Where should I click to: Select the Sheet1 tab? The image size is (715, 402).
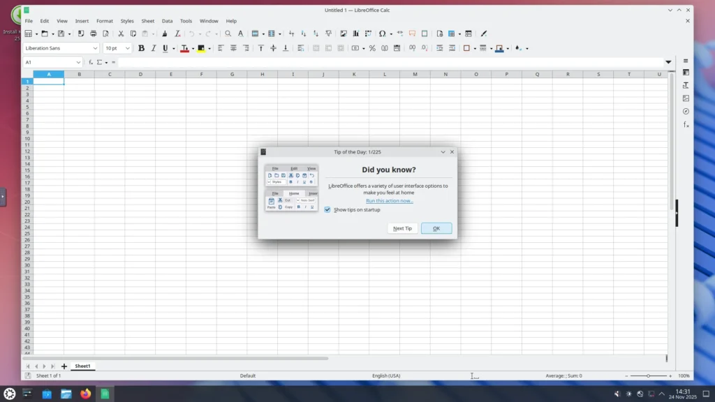coord(82,366)
